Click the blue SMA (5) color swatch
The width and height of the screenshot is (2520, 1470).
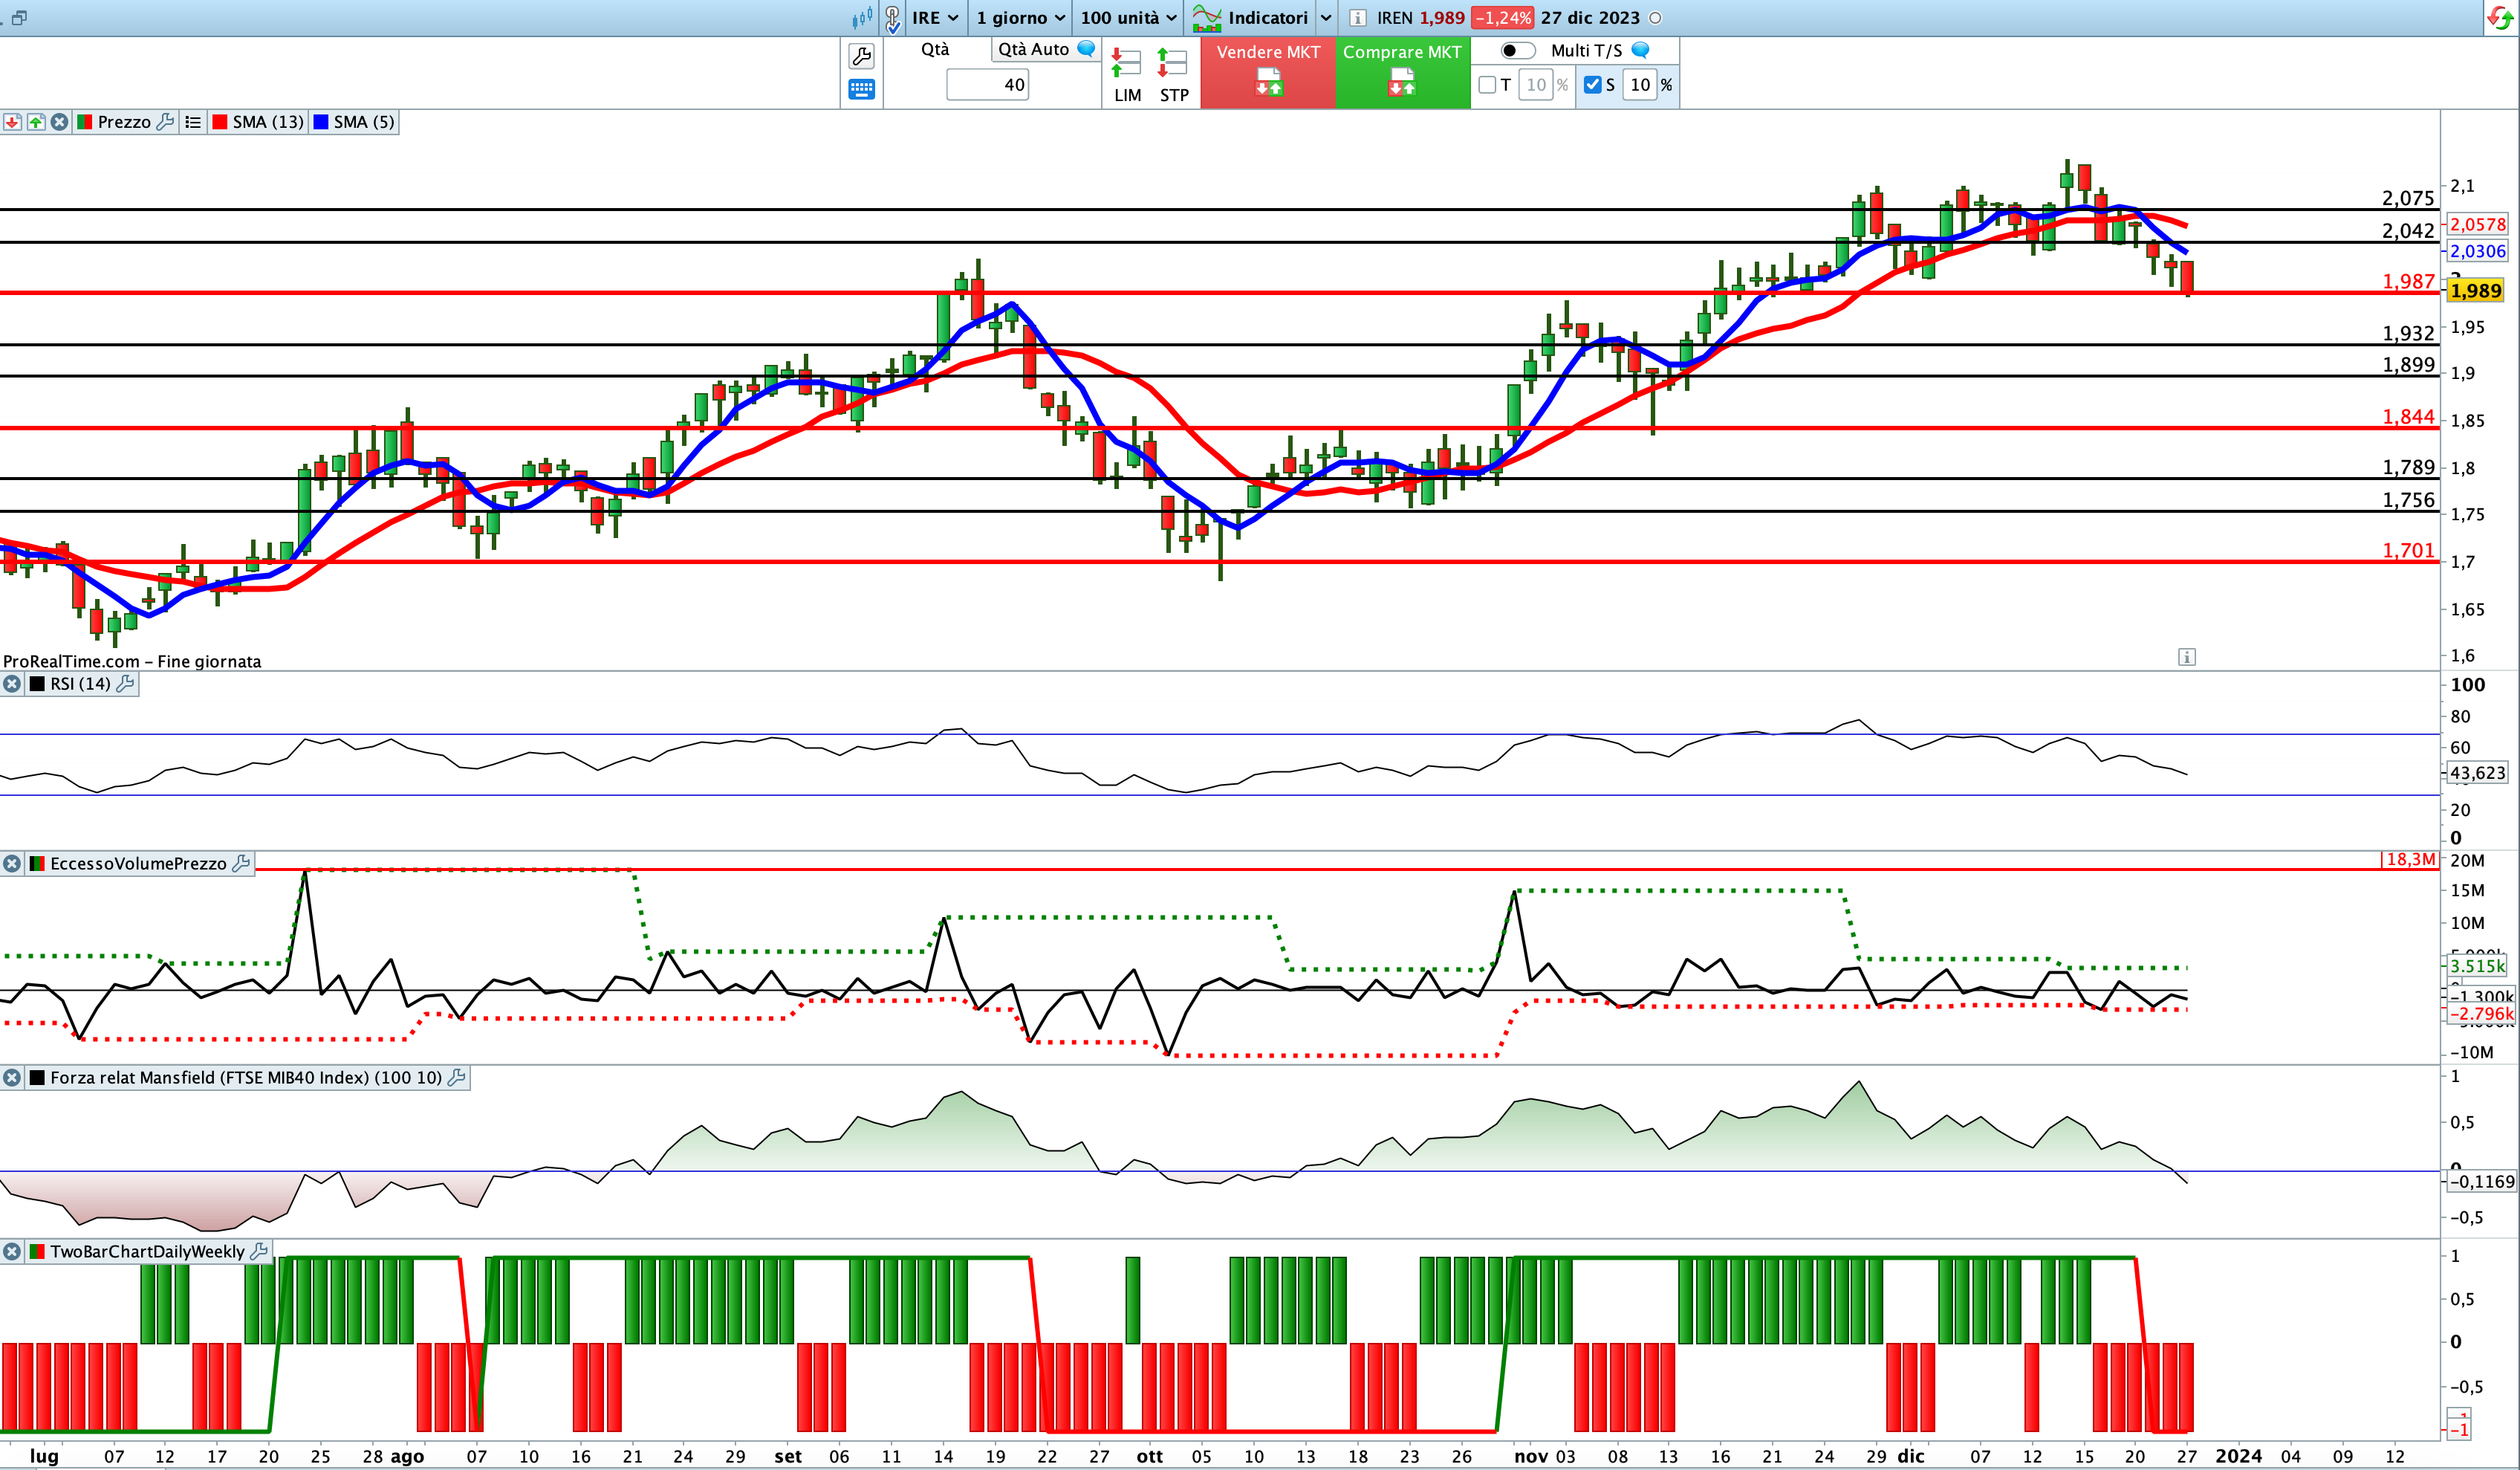click(321, 122)
